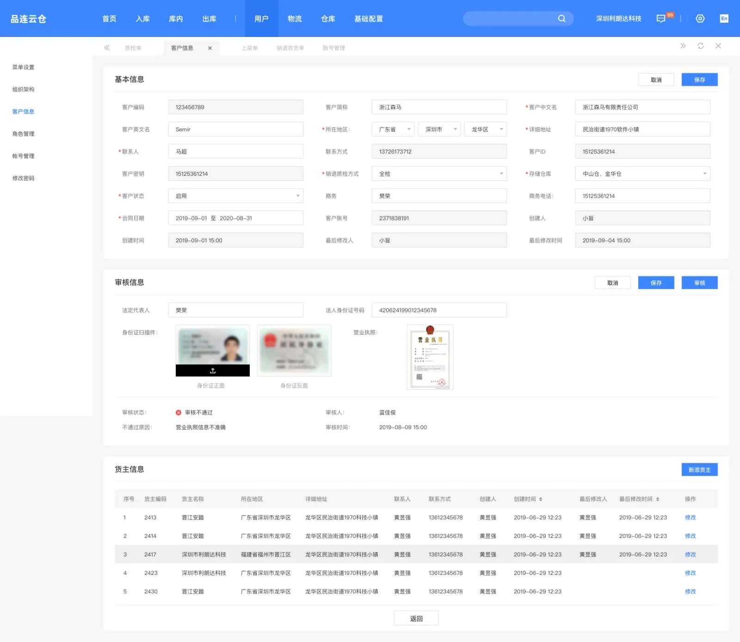Click the 客户简称 field with 浙江森马
The image size is (740, 642).
click(439, 107)
